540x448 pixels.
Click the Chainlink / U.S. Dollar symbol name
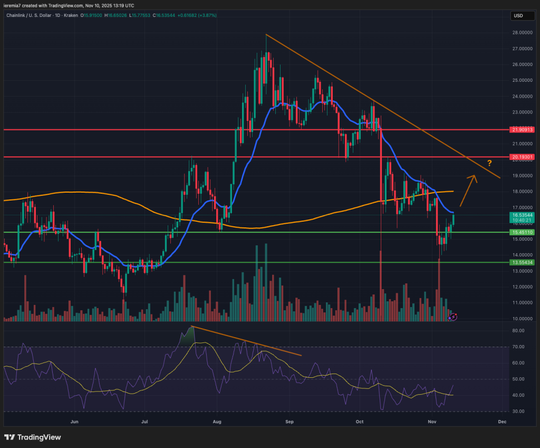(x=29, y=16)
